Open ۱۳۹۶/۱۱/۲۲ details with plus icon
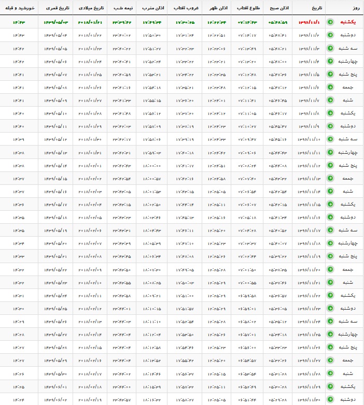364x405 pixels. tap(330, 295)
